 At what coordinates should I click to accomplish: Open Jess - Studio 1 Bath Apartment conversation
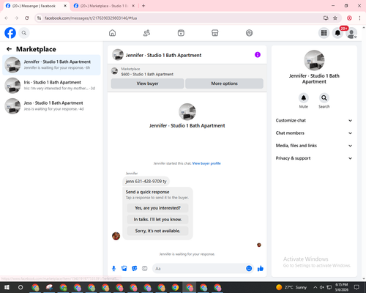pos(51,106)
